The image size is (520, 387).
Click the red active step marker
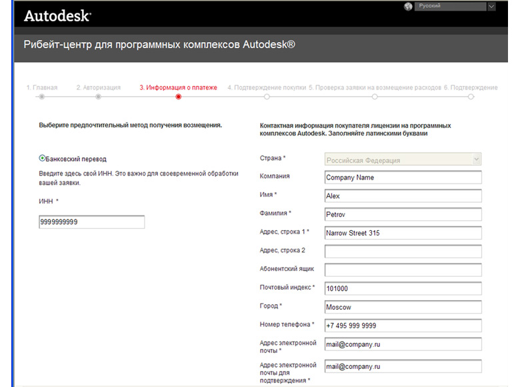pos(179,97)
